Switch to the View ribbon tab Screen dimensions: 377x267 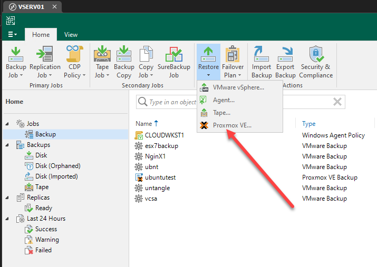(71, 35)
